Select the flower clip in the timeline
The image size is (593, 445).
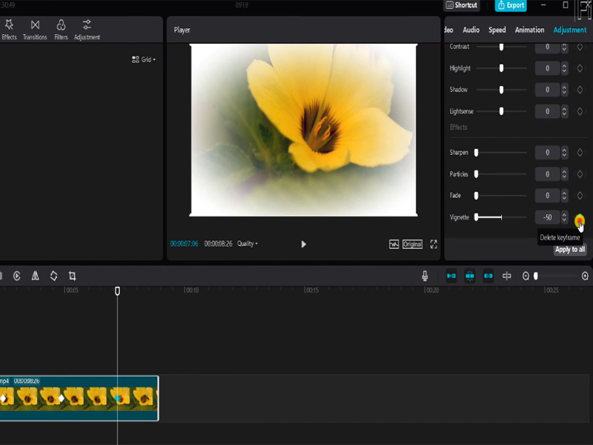coord(74,398)
